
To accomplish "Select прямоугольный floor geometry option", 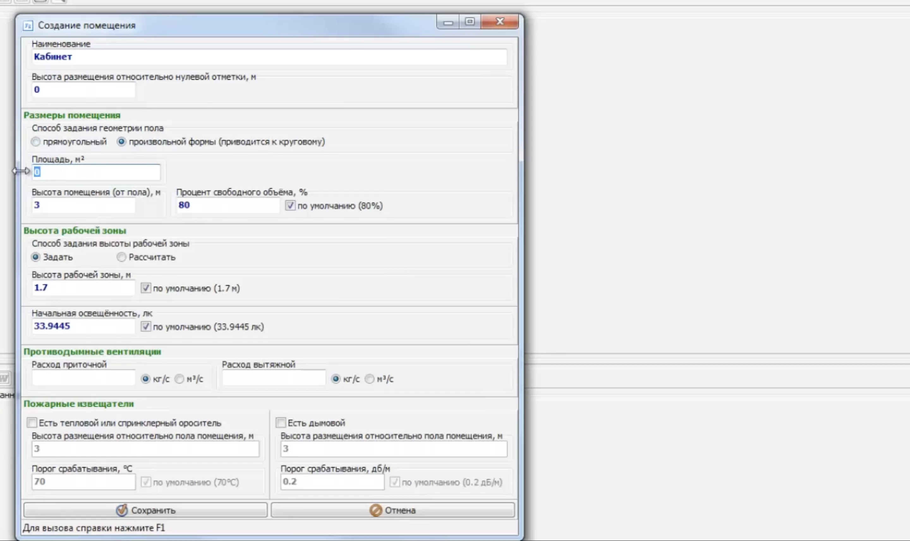I will point(35,142).
